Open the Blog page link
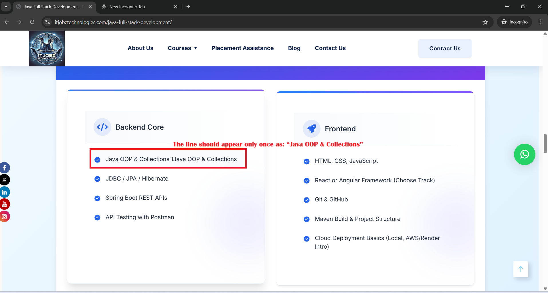Screen dimensions: 548x293 coord(294,48)
